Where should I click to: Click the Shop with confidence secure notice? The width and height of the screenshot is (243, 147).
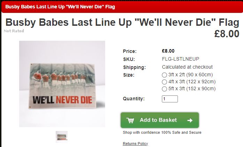pyautogui.click(x=162, y=132)
